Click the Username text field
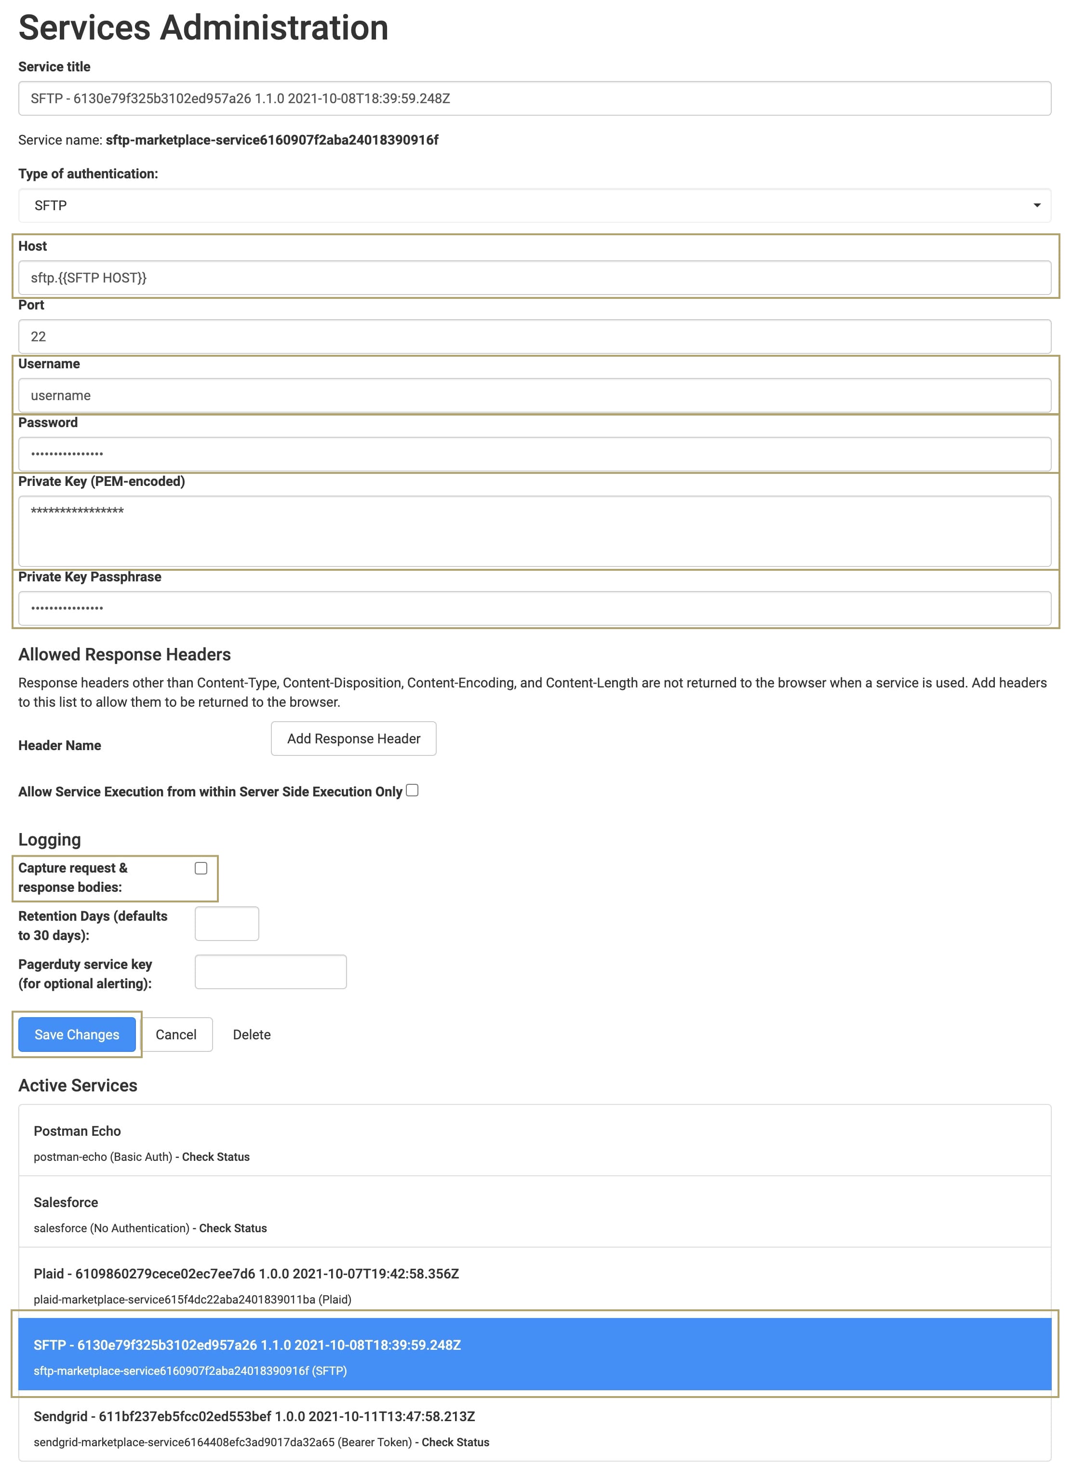Image resolution: width=1072 pixels, height=1479 pixels. (x=535, y=395)
